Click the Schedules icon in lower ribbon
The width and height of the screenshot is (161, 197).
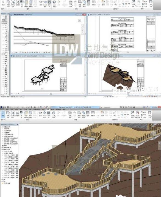pos(93,114)
